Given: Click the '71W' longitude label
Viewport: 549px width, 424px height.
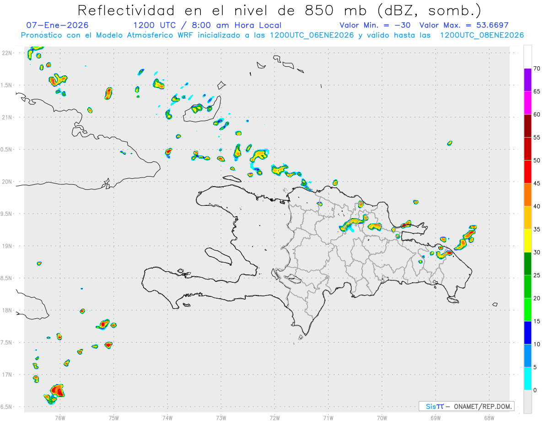Looking at the screenshot, I should [328, 418].
